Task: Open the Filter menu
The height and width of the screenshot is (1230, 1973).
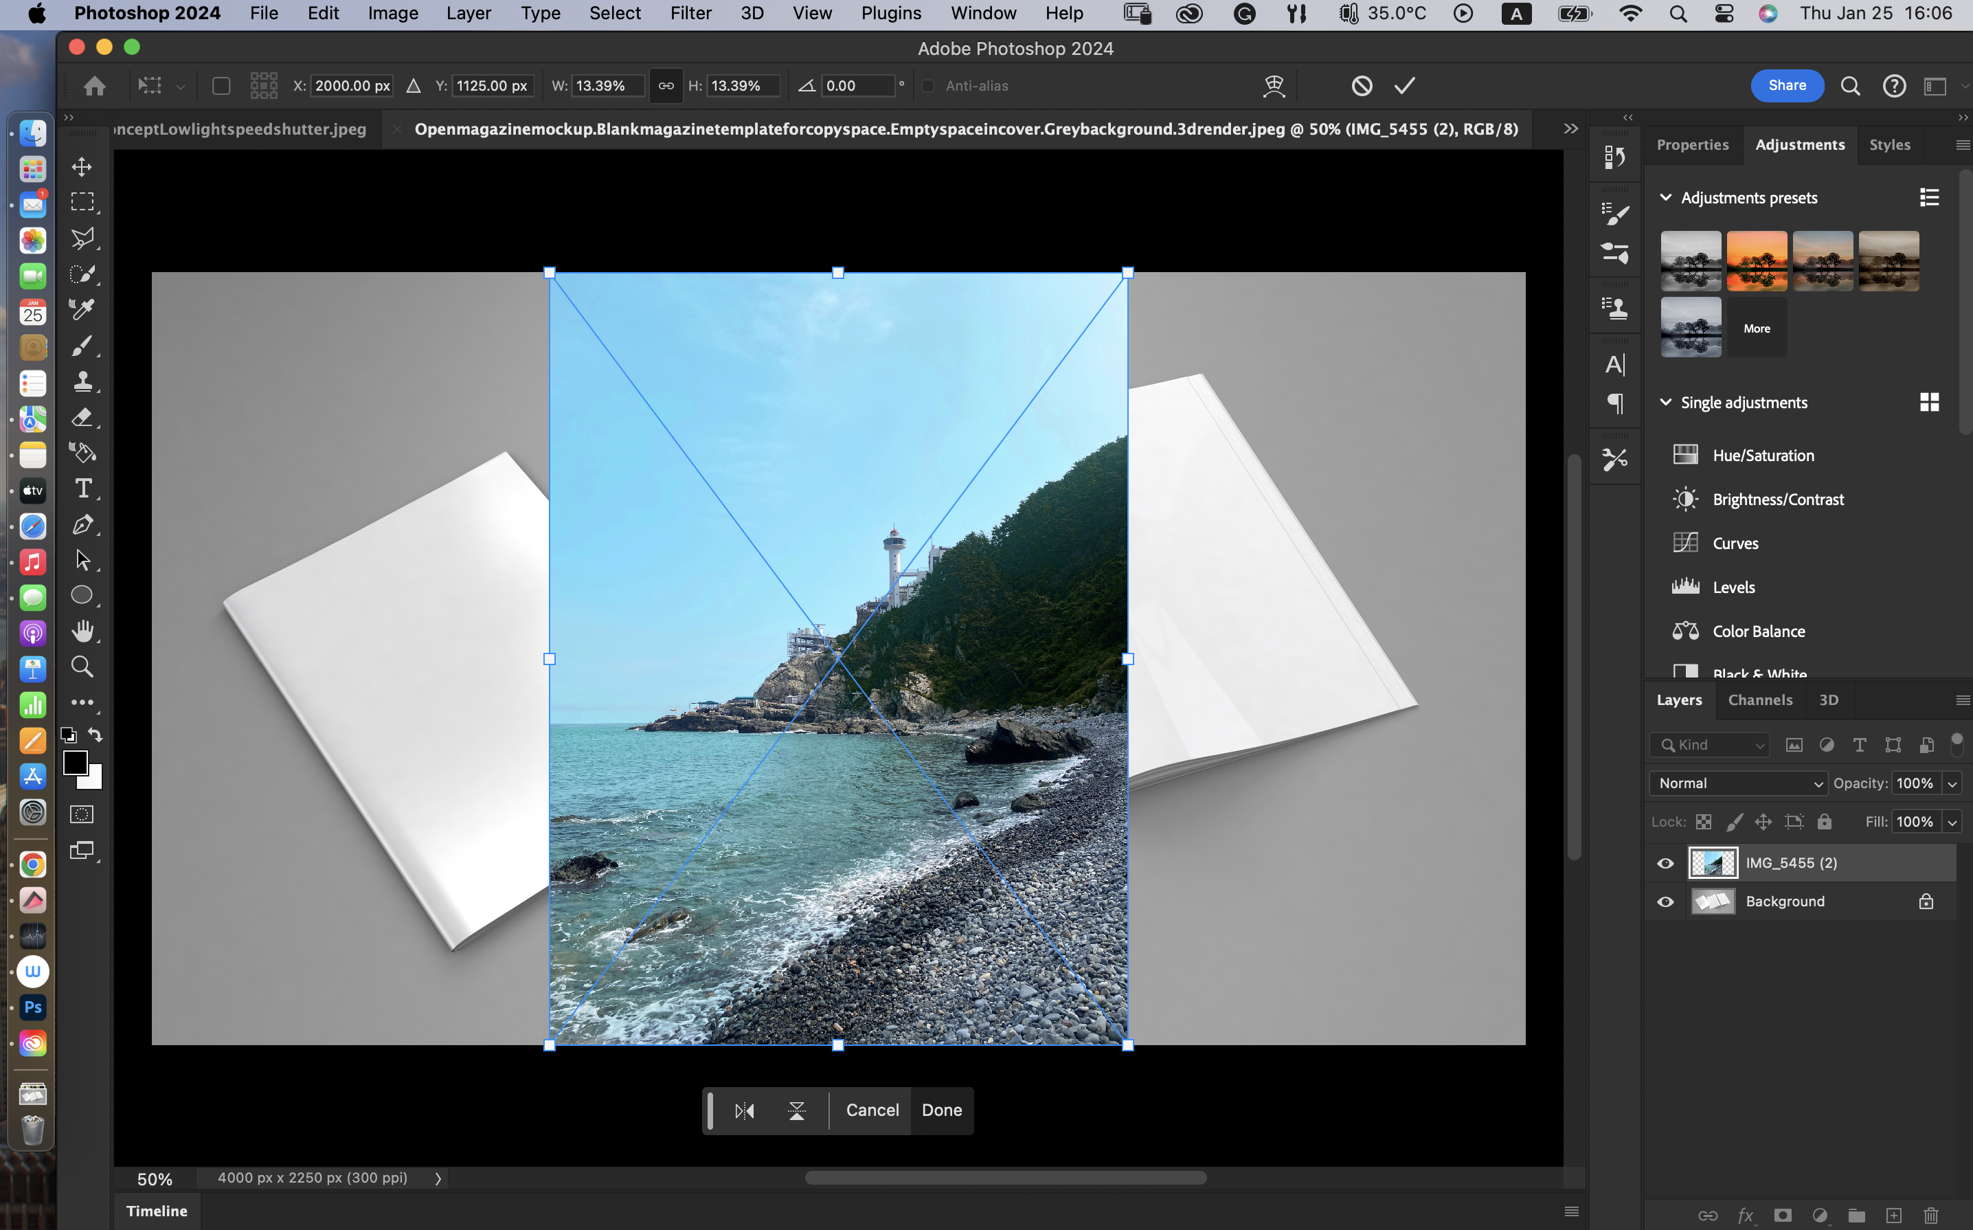Action: pos(690,13)
